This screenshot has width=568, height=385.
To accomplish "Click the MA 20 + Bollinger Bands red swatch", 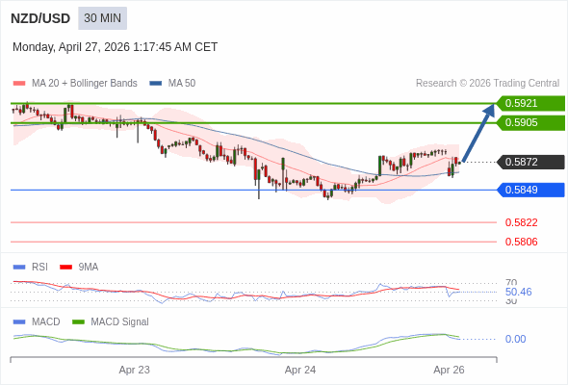I will point(19,84).
